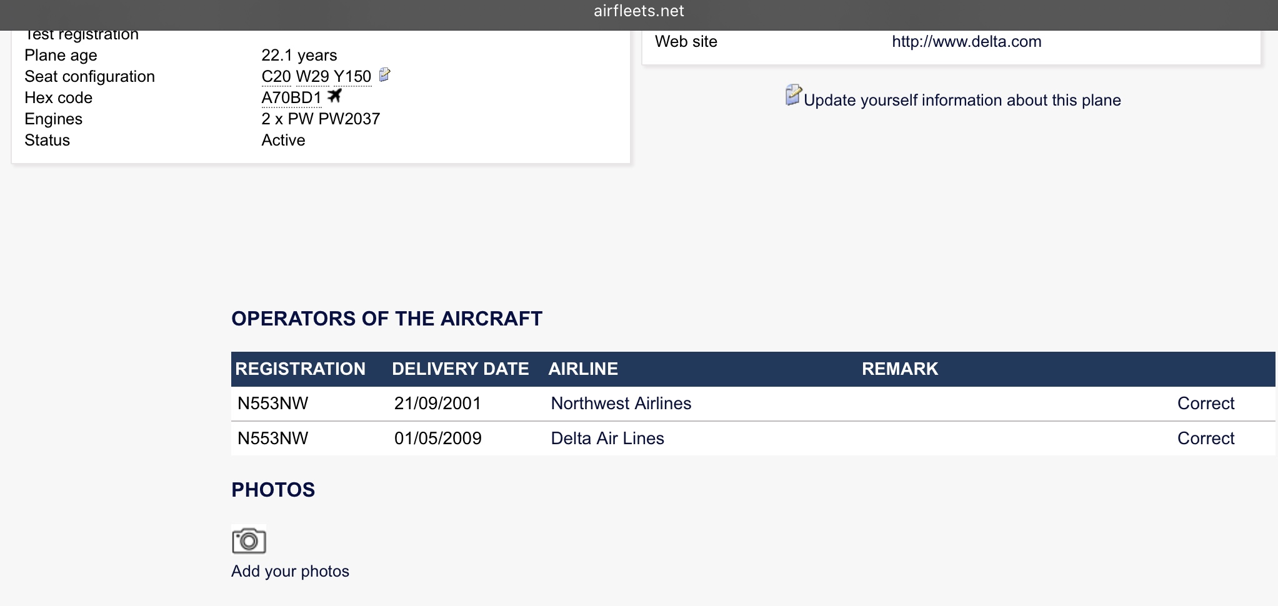
Task: Click the Delivery Date column header
Action: (x=460, y=369)
